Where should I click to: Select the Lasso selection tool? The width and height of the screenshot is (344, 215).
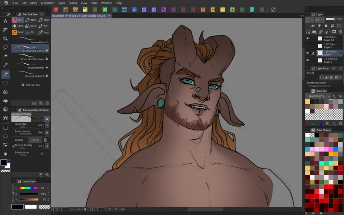[6, 47]
